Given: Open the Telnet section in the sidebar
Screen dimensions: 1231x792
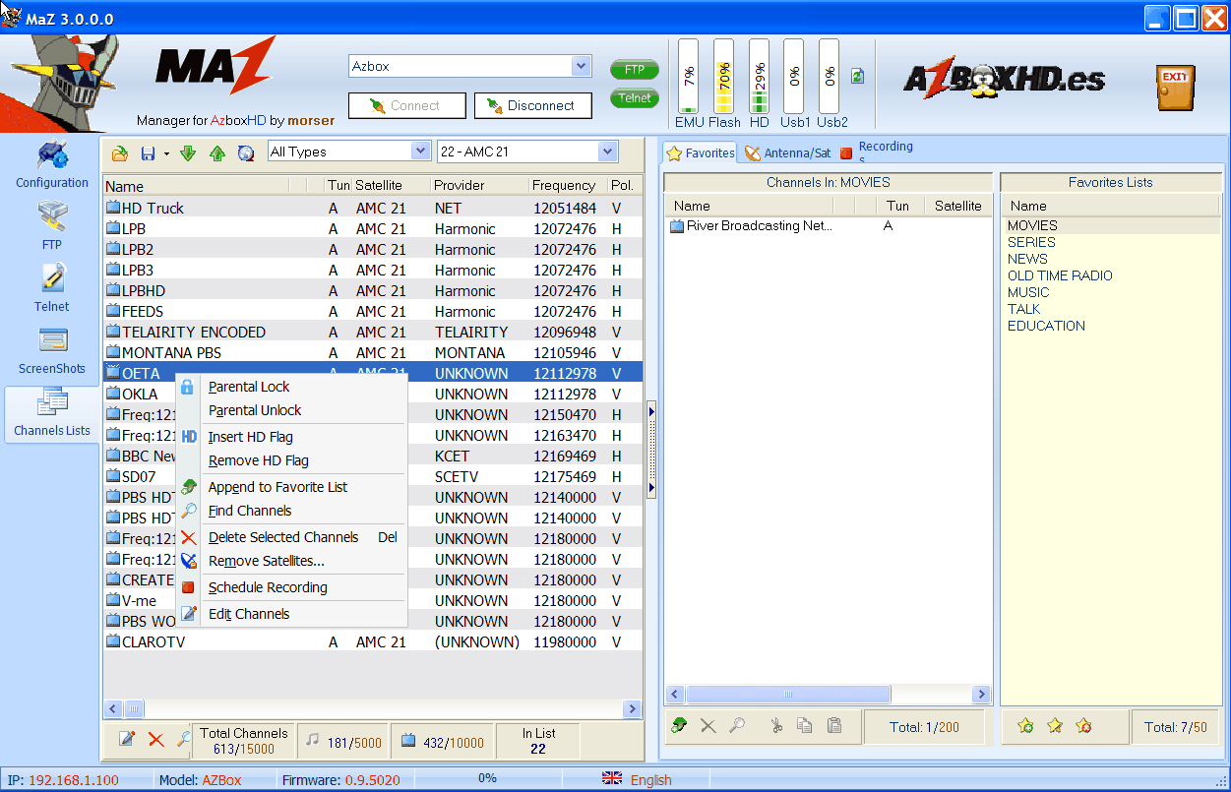Looking at the screenshot, I should coord(52,288).
